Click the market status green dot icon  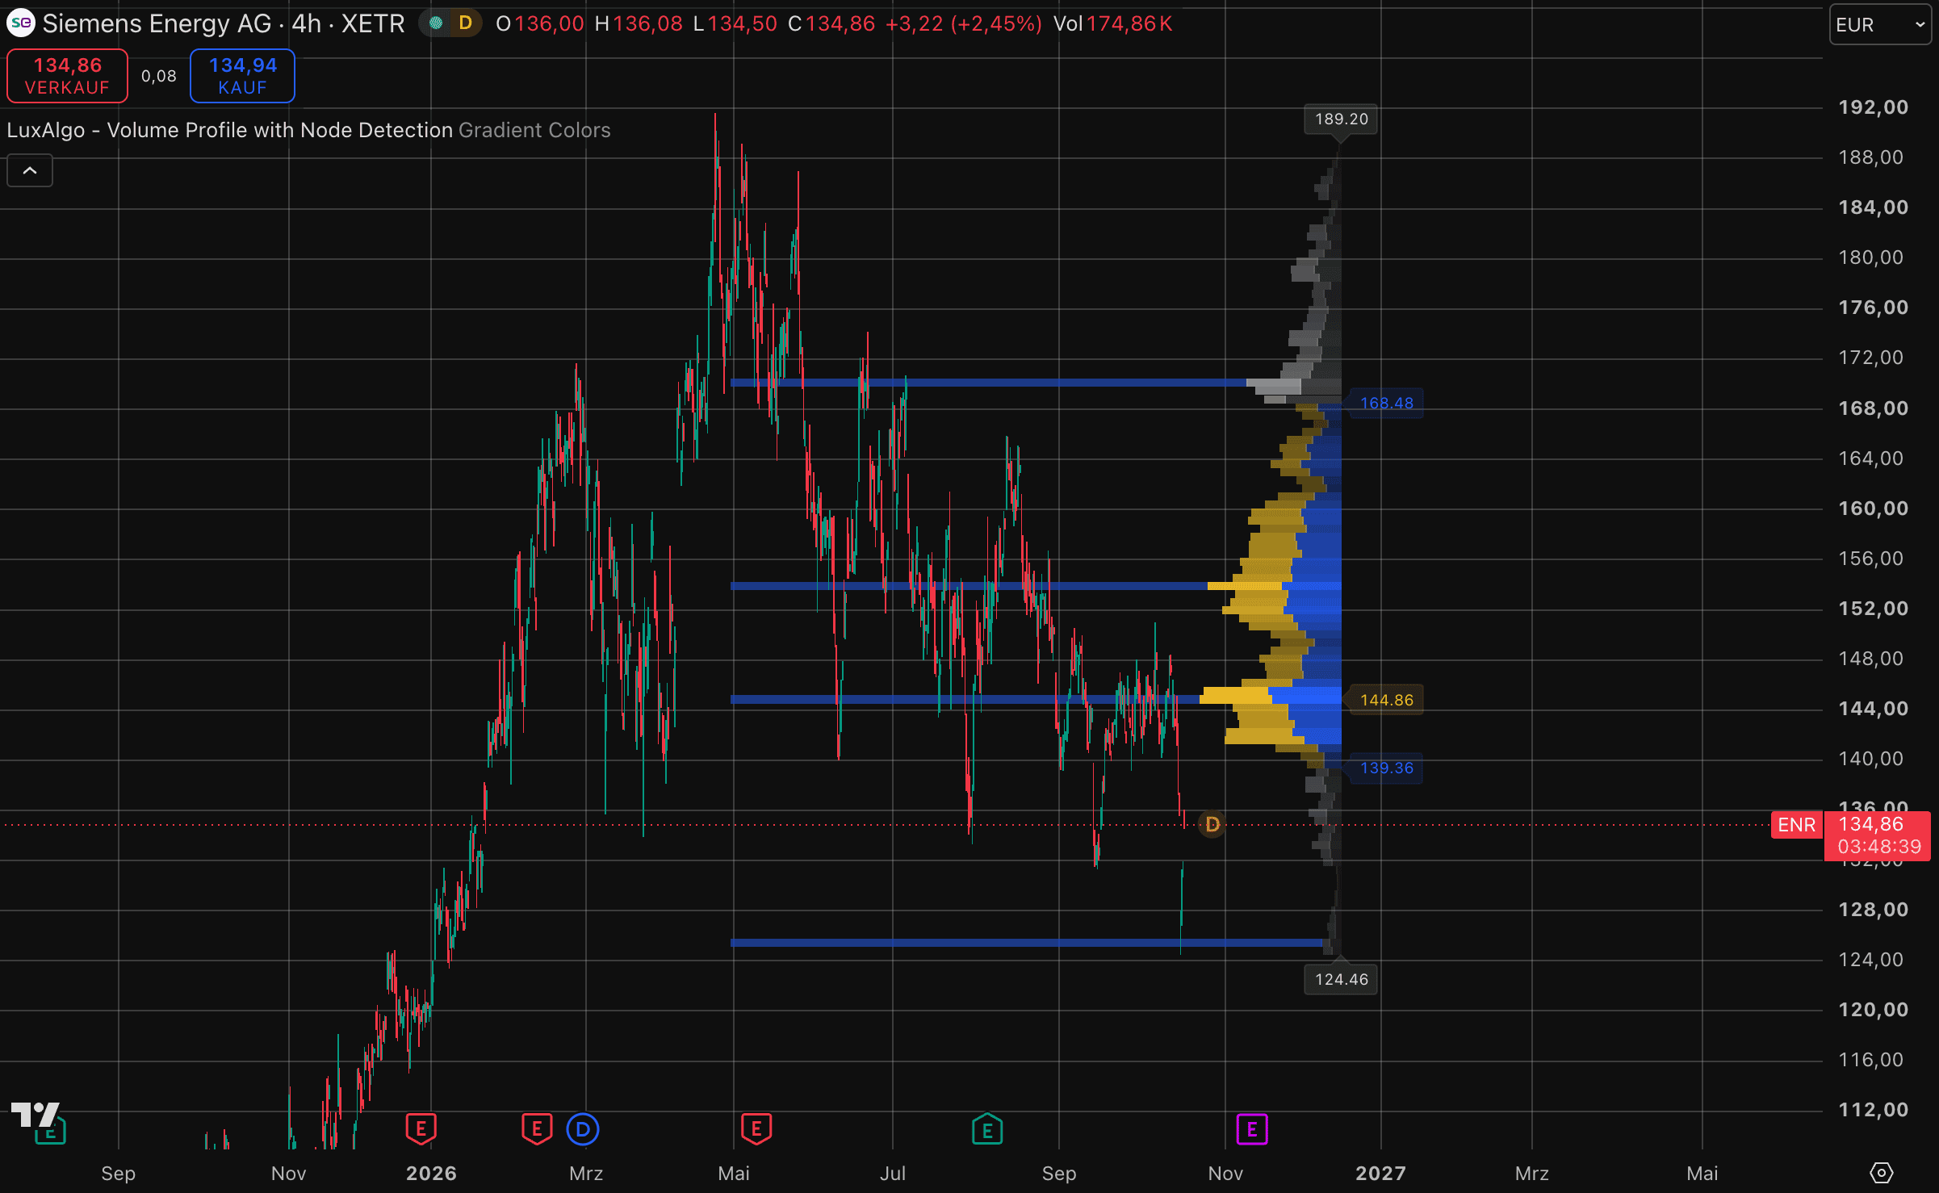point(436,23)
